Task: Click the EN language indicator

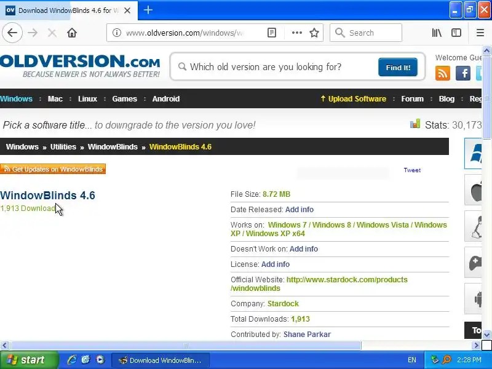Action: click(412, 360)
